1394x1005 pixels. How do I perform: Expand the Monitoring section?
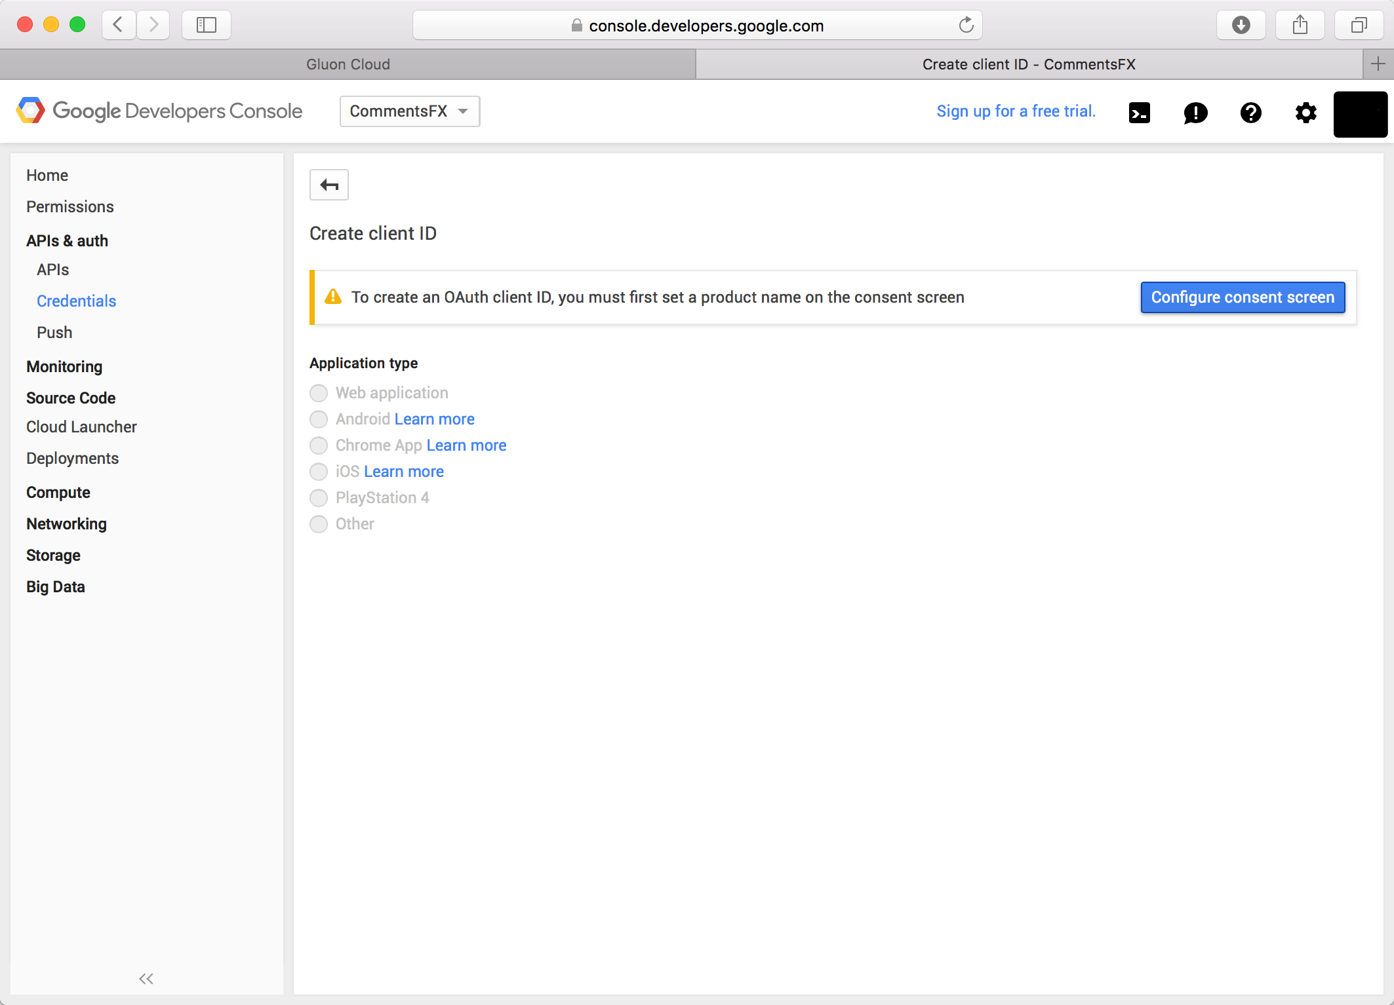point(64,366)
